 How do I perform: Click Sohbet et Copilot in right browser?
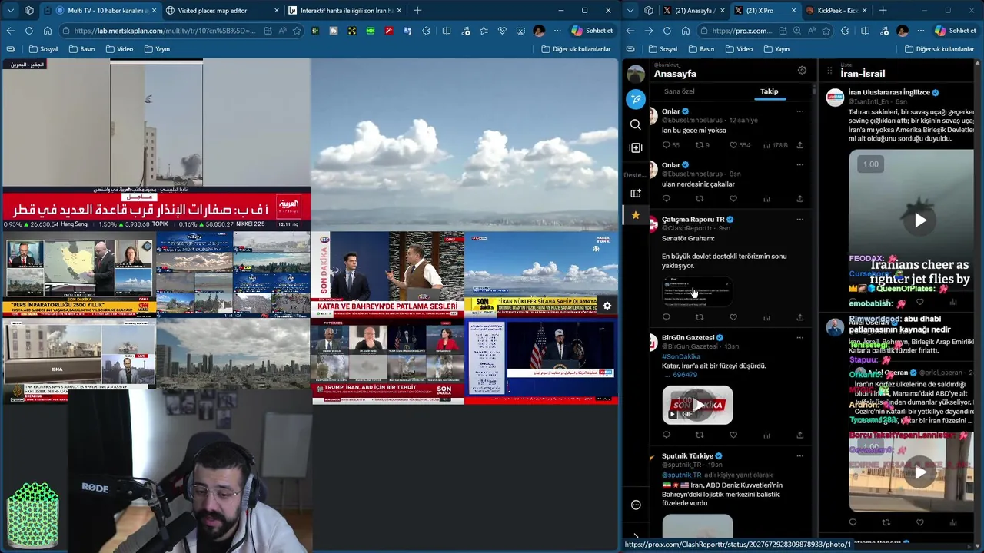pos(956,31)
